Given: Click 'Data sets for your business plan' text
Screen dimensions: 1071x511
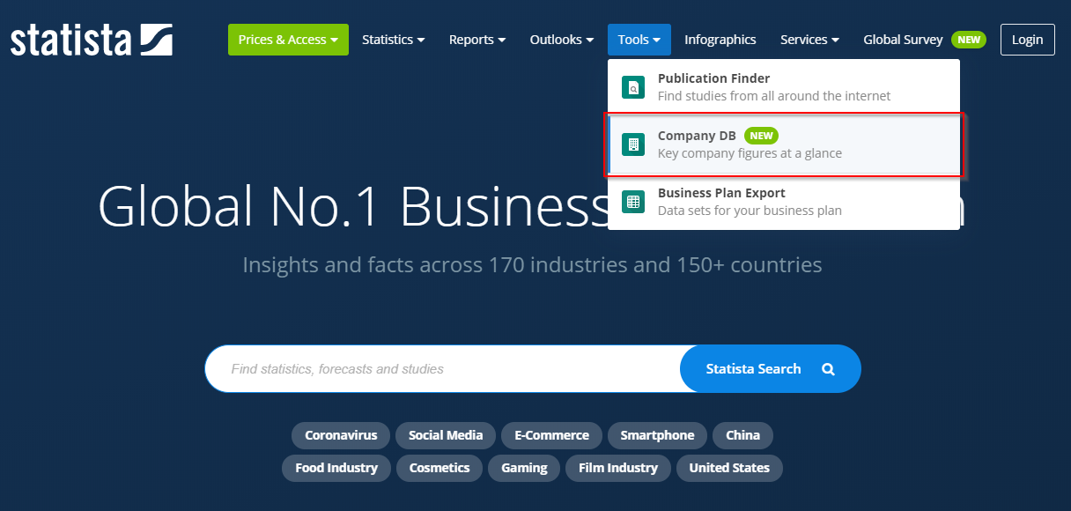Looking at the screenshot, I should click(750, 211).
